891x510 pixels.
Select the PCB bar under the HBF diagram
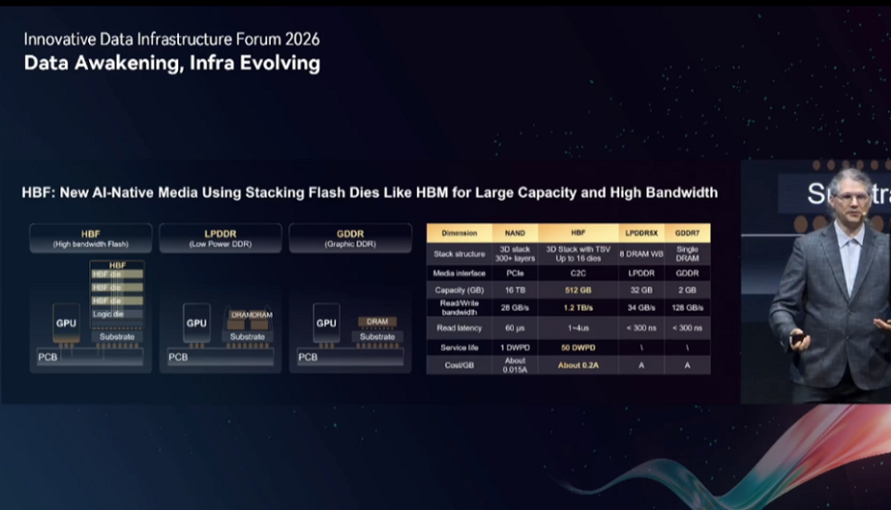90,357
